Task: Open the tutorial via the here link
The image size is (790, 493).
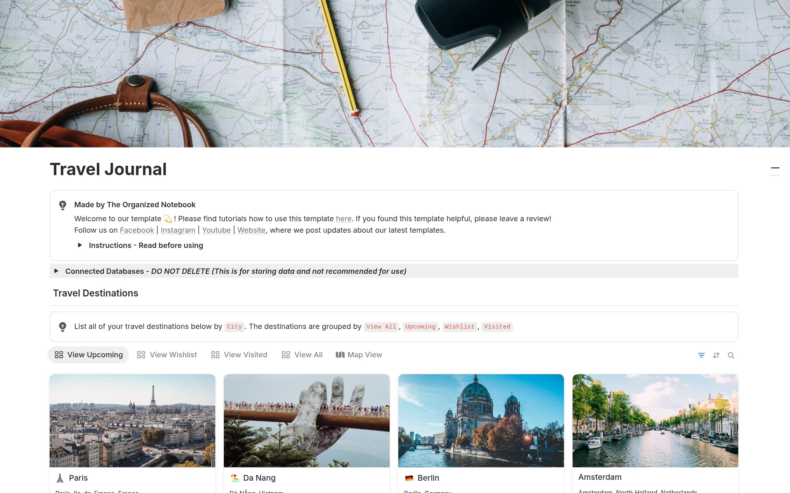Action: [344, 218]
